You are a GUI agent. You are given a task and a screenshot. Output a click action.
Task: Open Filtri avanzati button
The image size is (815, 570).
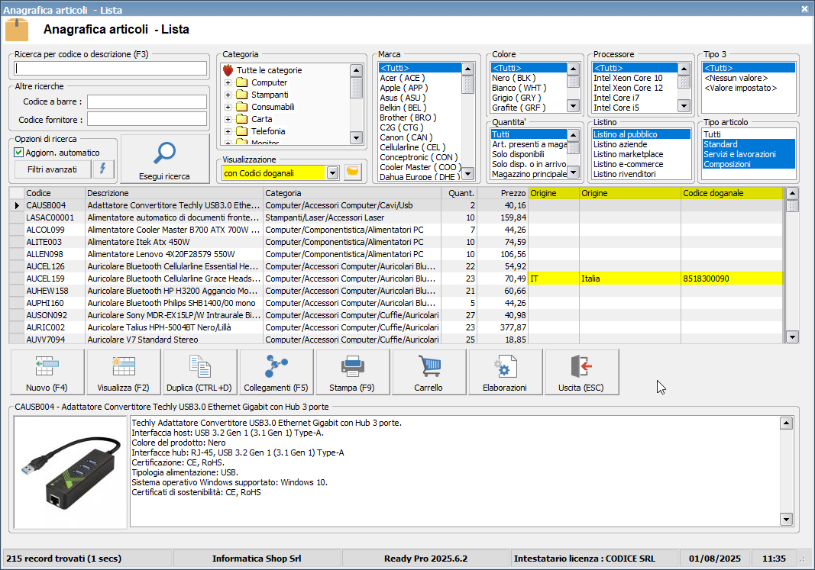[x=52, y=169]
